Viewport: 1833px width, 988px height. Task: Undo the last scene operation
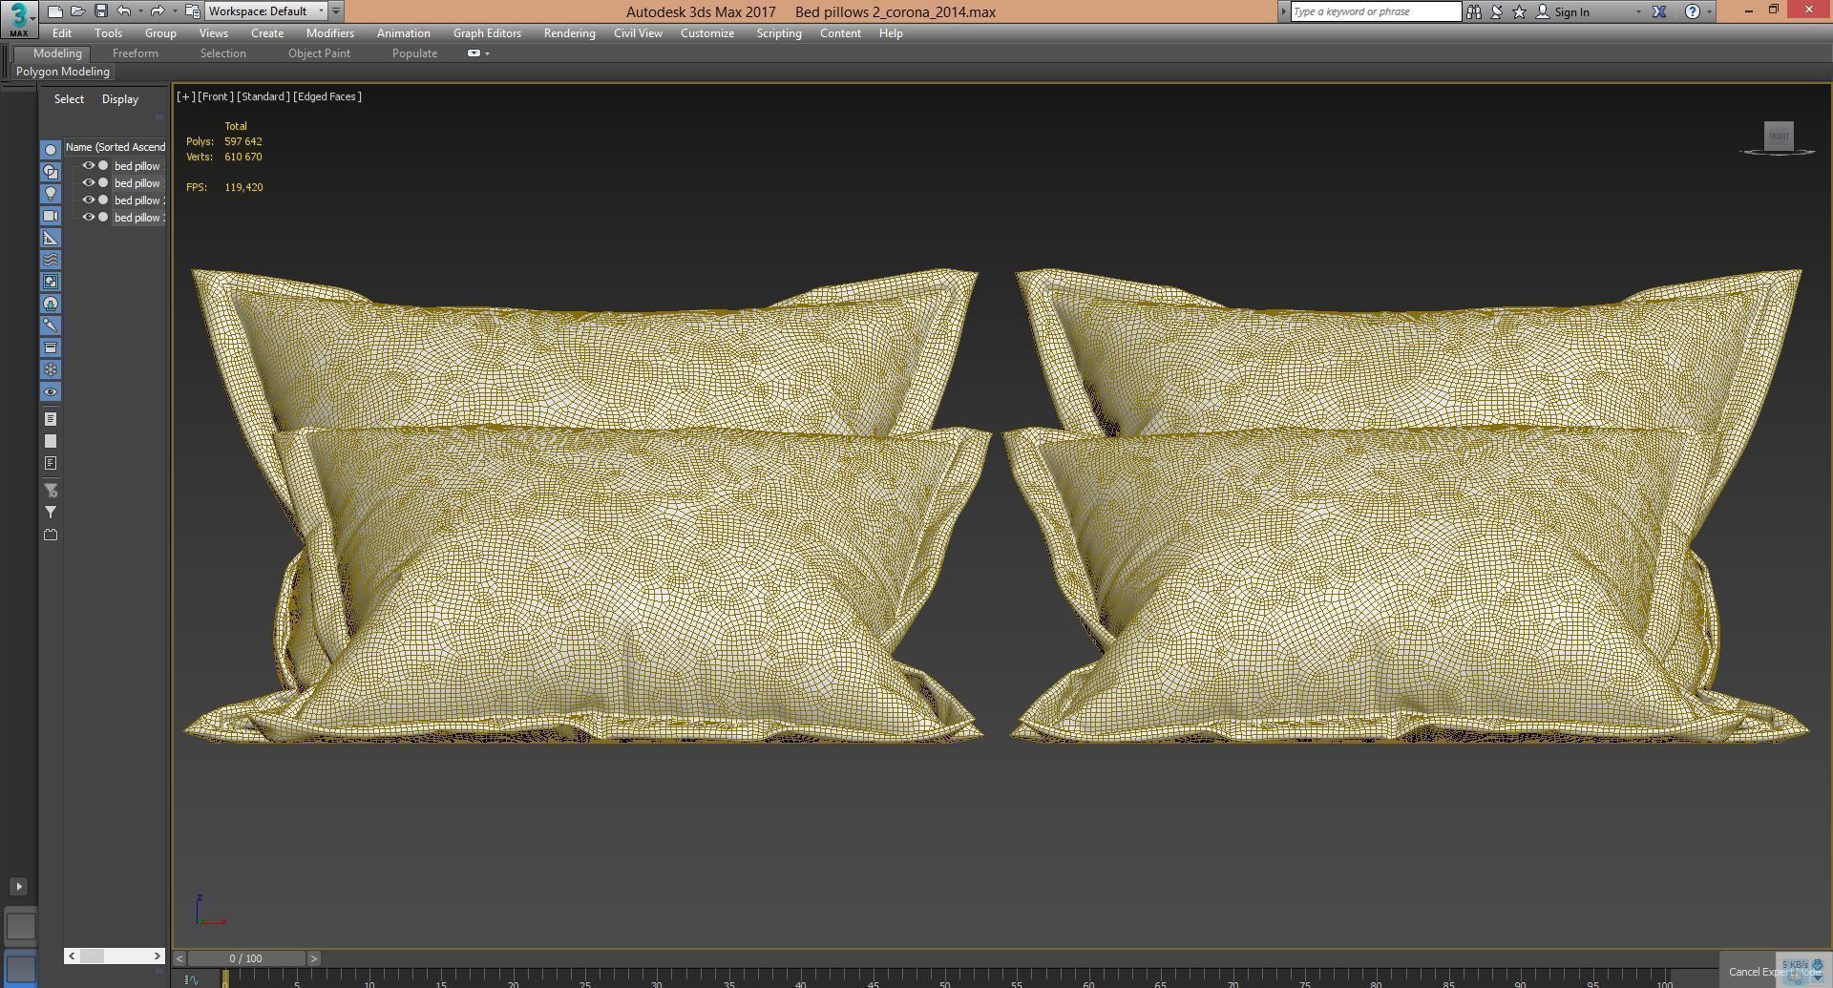click(124, 11)
